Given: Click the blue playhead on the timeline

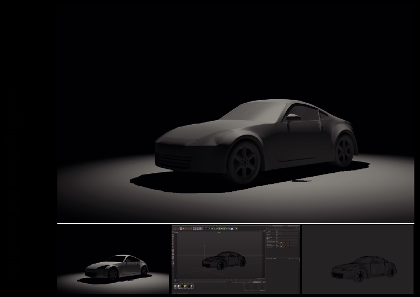Looking at the screenshot, I should [x=175, y=280].
